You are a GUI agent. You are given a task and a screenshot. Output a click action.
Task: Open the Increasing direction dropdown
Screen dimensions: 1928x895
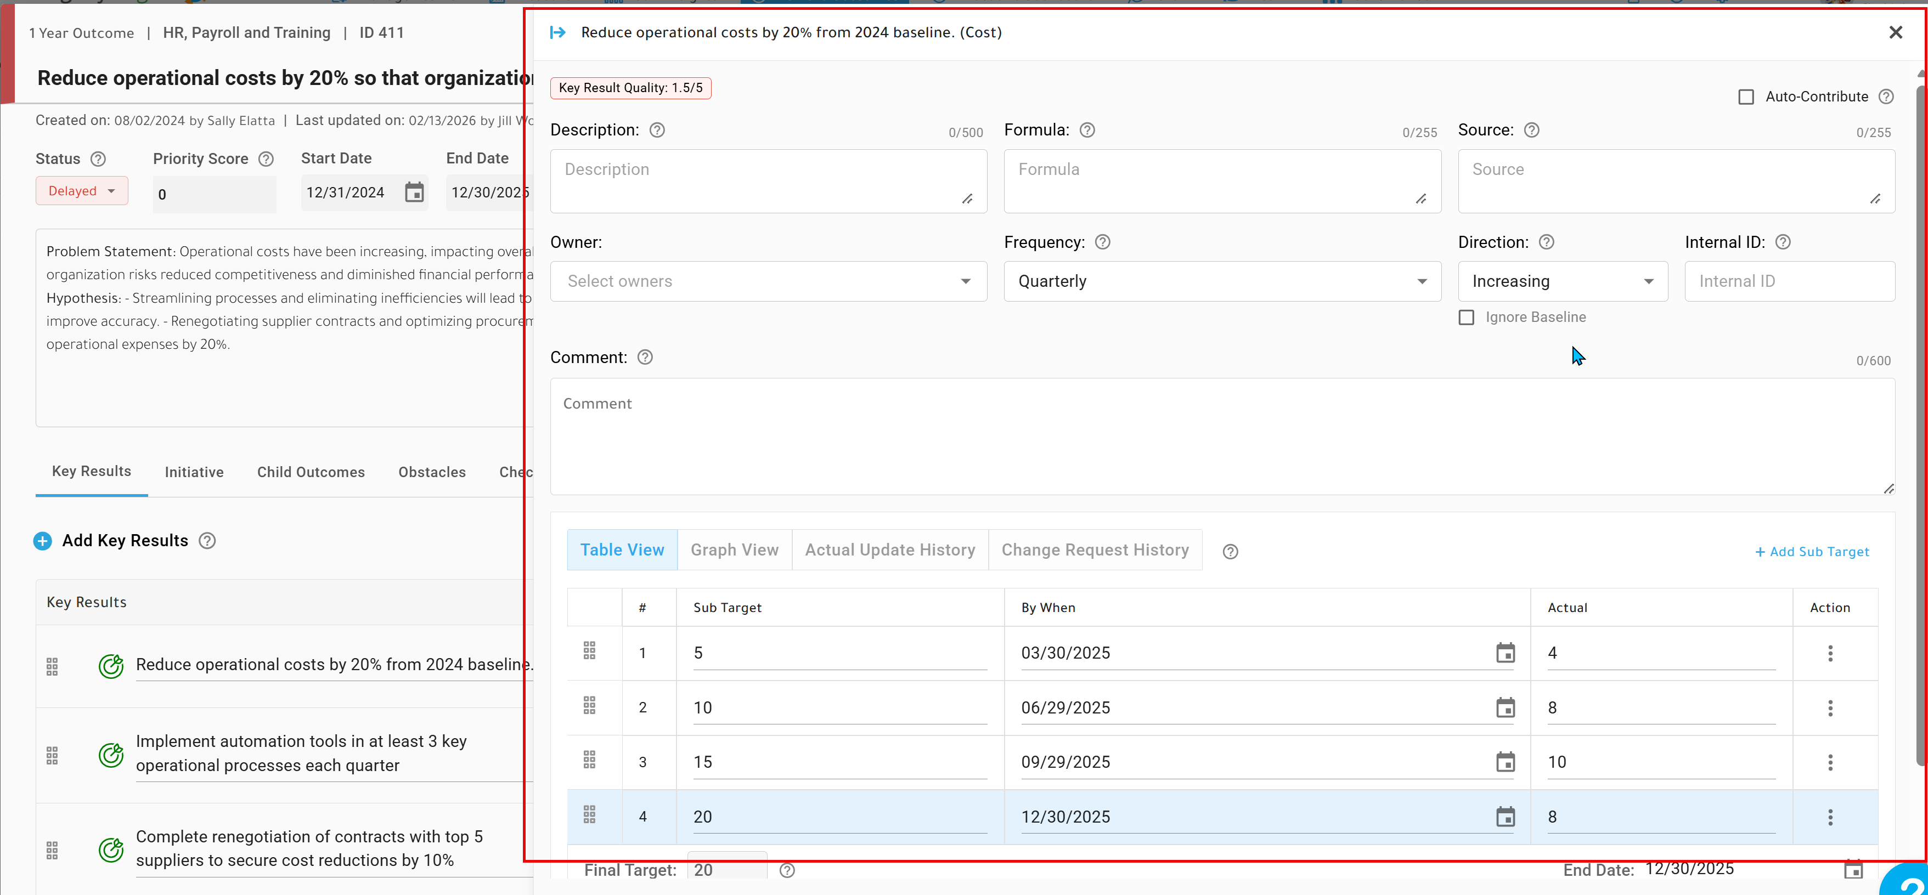click(x=1563, y=281)
